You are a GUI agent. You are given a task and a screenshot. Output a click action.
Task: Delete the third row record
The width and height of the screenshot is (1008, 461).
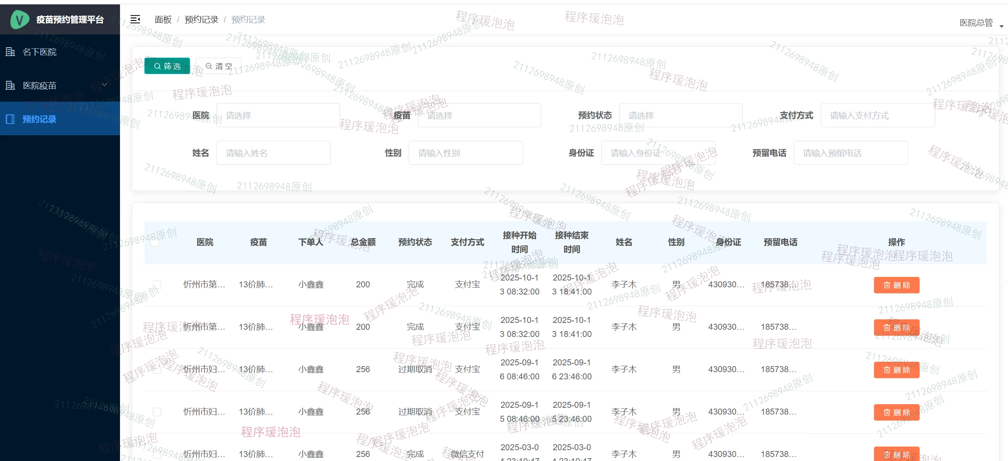tap(896, 370)
